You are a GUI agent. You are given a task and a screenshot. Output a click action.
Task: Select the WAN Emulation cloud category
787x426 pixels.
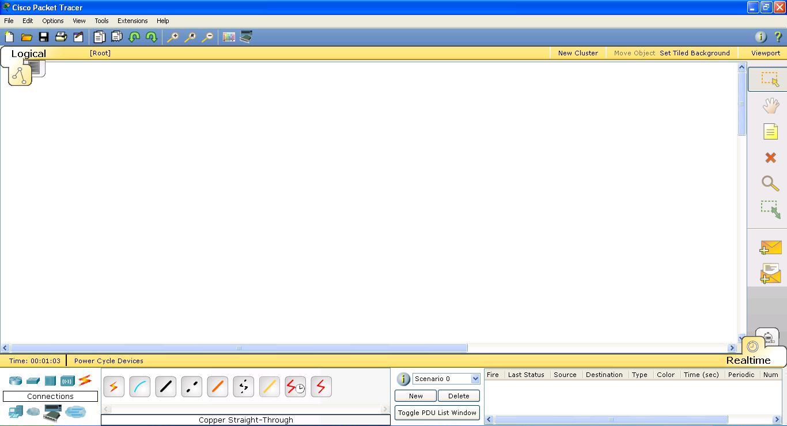click(x=33, y=412)
